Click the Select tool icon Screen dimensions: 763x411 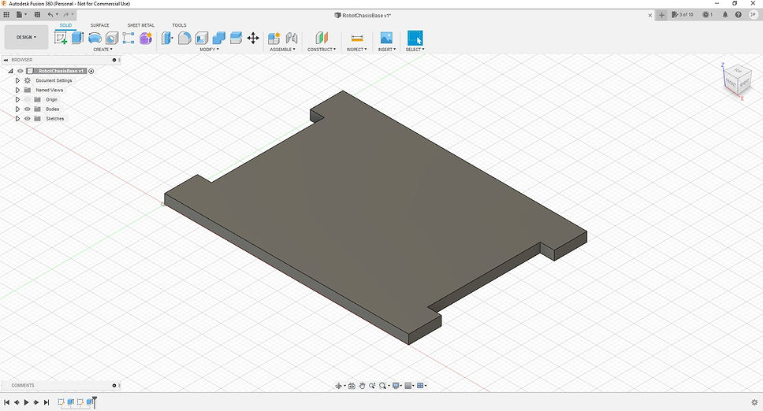[x=415, y=38]
